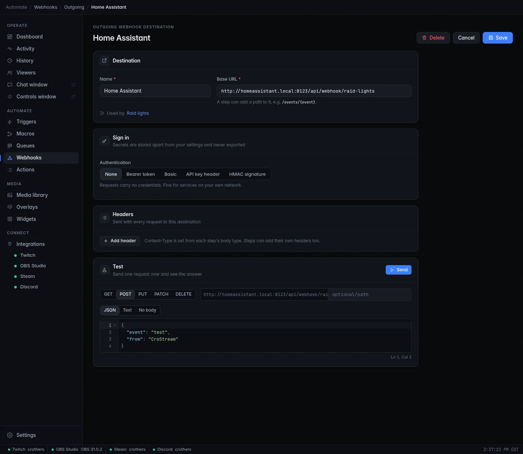Switch test method to PUT

[143, 294]
